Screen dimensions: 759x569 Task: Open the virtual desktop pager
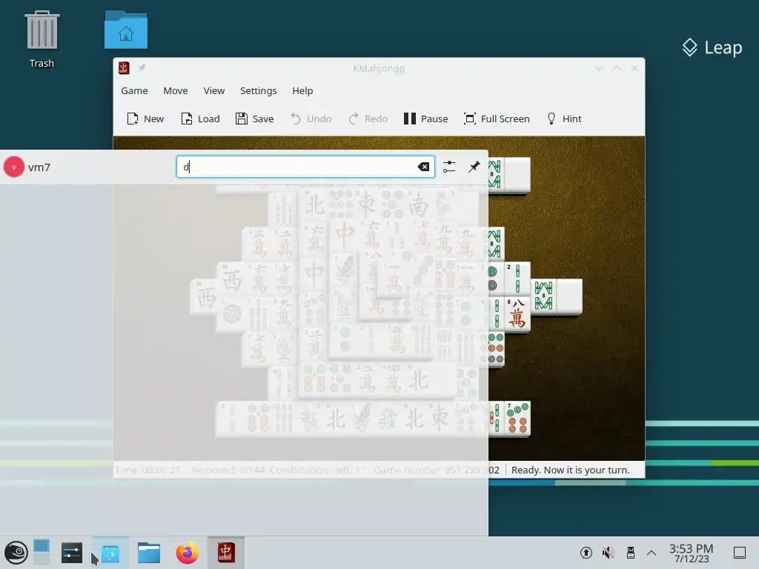coord(42,553)
